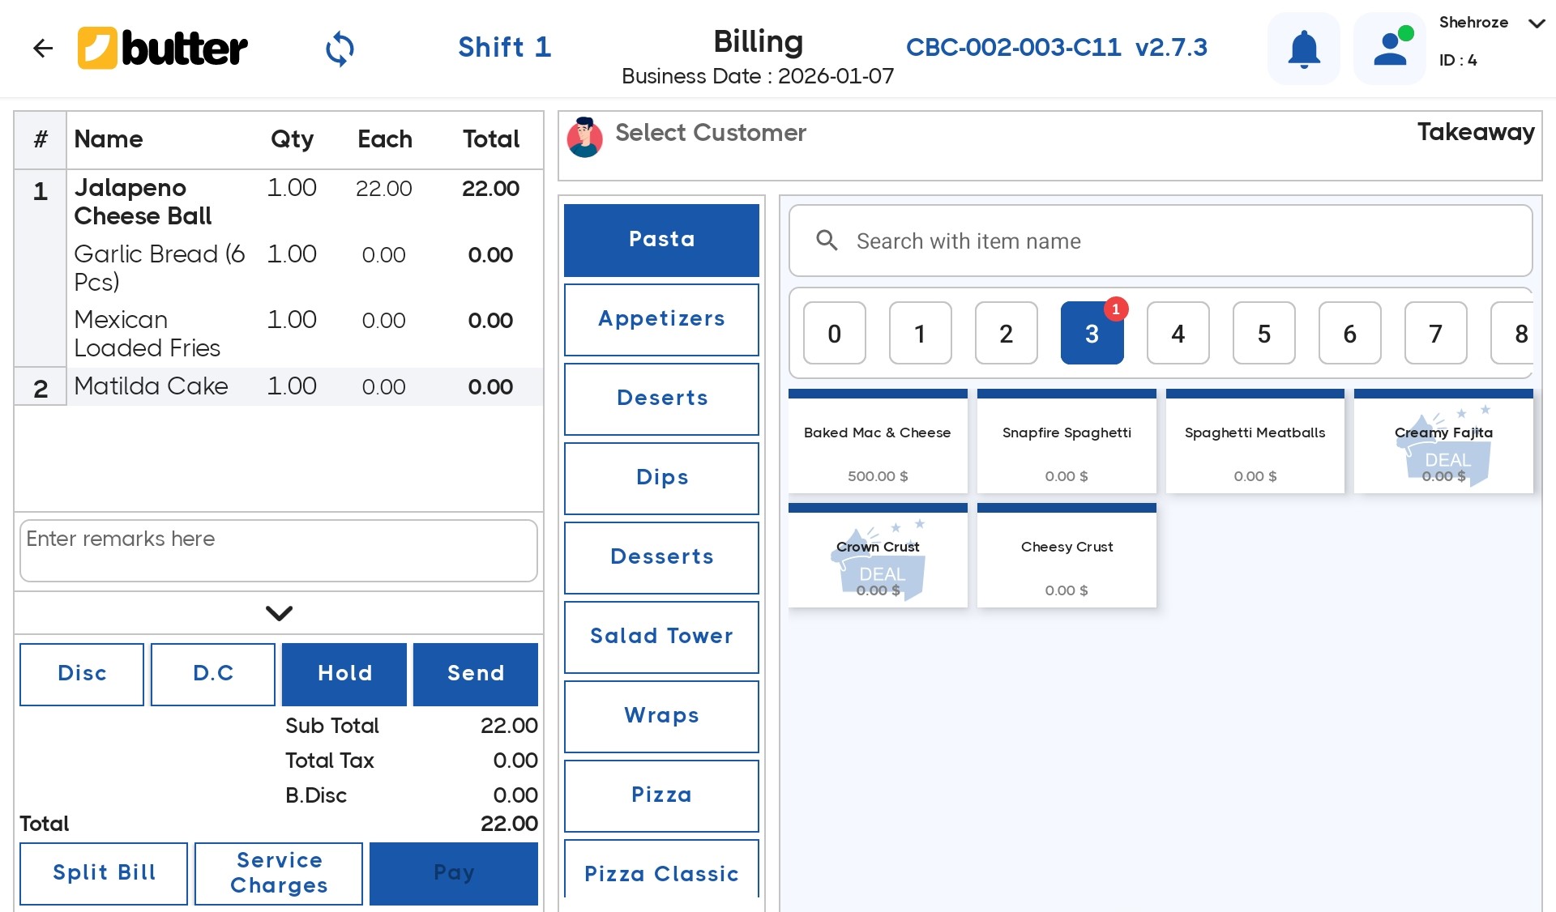Select Customer field
The image size is (1556, 912).
pyautogui.click(x=711, y=133)
